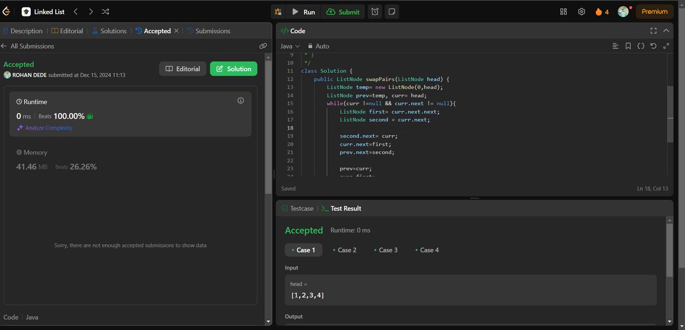The image size is (685, 330).
Task: Click the green Submit button
Action: click(342, 11)
